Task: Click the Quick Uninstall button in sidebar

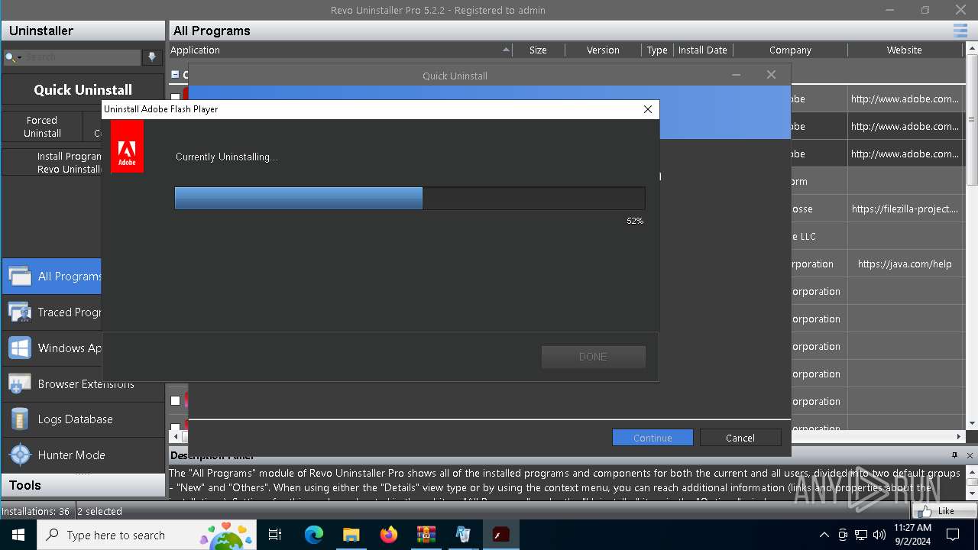Action: coord(83,89)
